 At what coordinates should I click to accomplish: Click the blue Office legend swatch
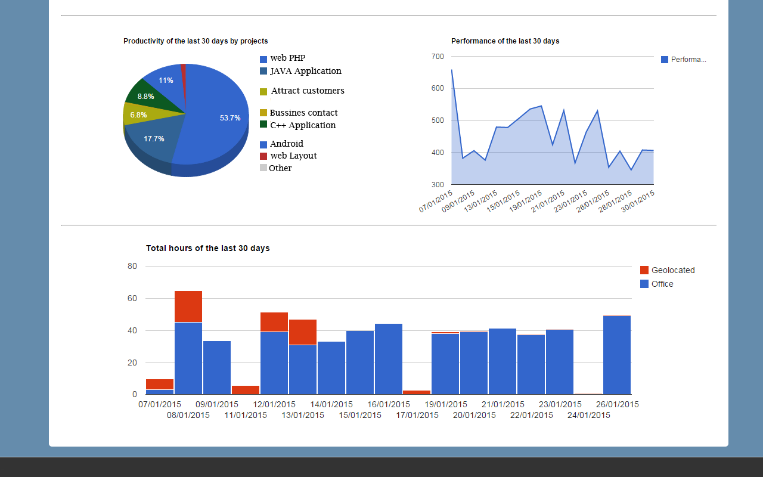tap(644, 284)
